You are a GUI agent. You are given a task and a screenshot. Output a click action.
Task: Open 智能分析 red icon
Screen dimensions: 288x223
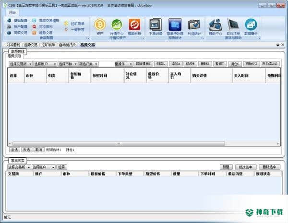pos(134,27)
